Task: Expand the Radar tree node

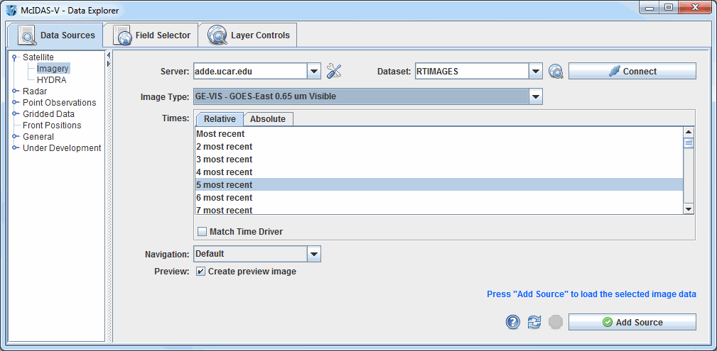Action: tap(15, 91)
